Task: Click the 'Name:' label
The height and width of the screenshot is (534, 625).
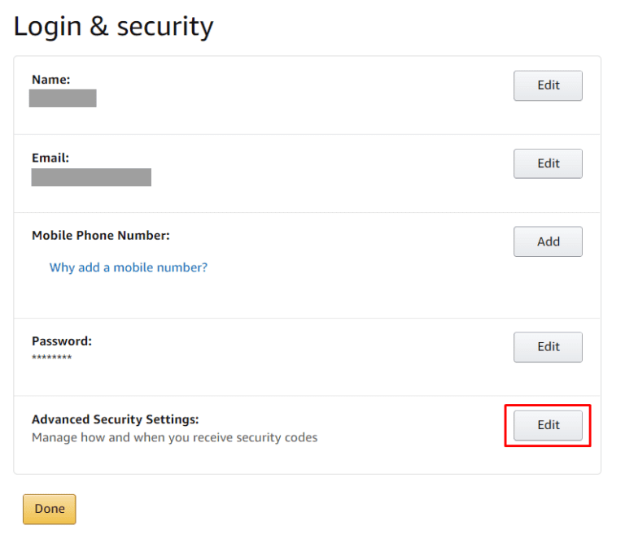Action: pyautogui.click(x=50, y=80)
